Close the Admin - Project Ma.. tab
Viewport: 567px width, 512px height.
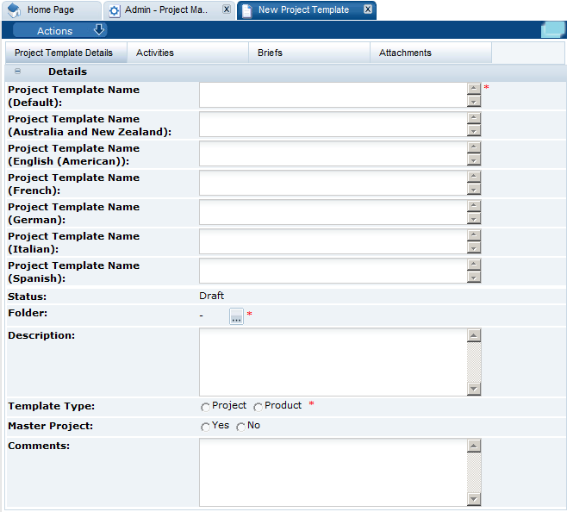[227, 9]
